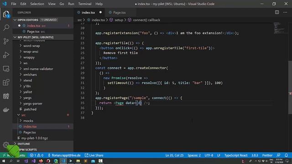
Task: Click the VS Code logo in title bar
Action: [4, 4]
